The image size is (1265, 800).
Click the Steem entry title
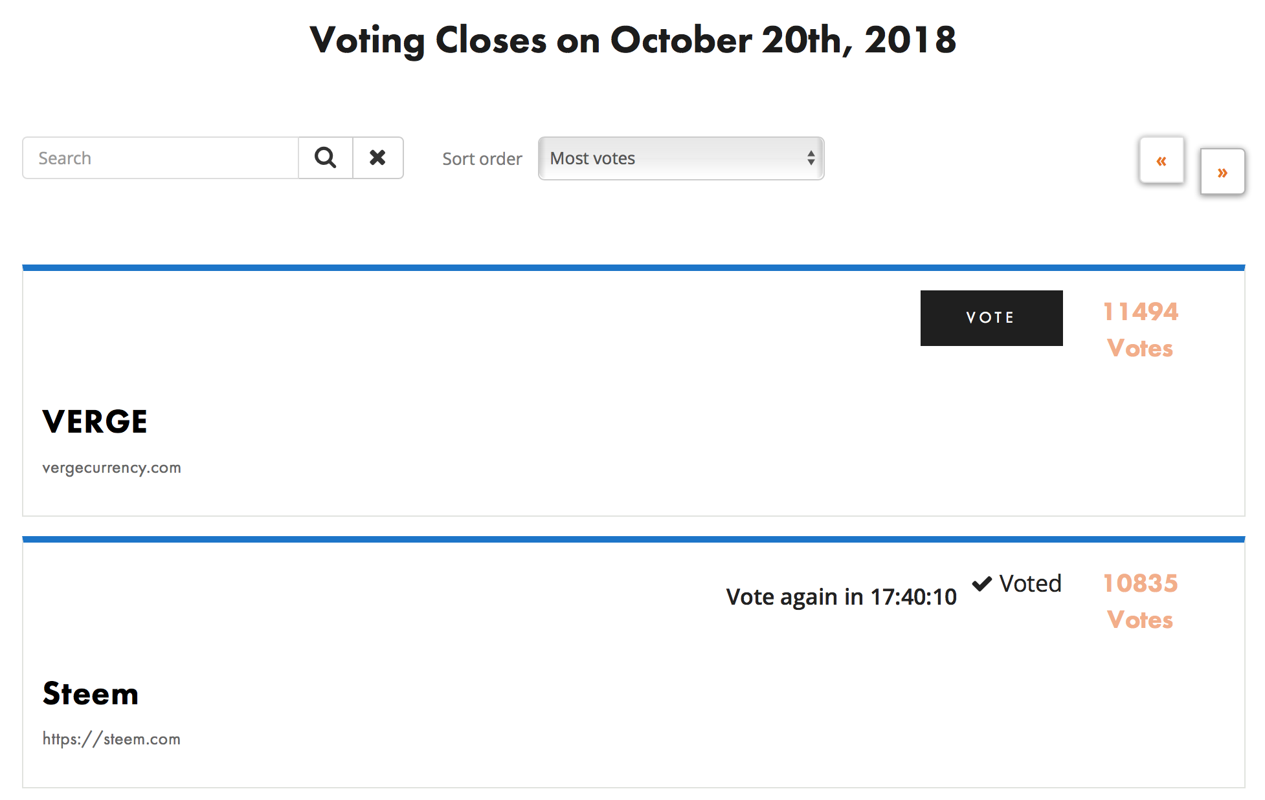click(91, 693)
